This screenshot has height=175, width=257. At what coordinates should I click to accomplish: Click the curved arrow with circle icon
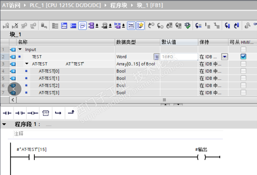pyautogui.click(x=151, y=26)
